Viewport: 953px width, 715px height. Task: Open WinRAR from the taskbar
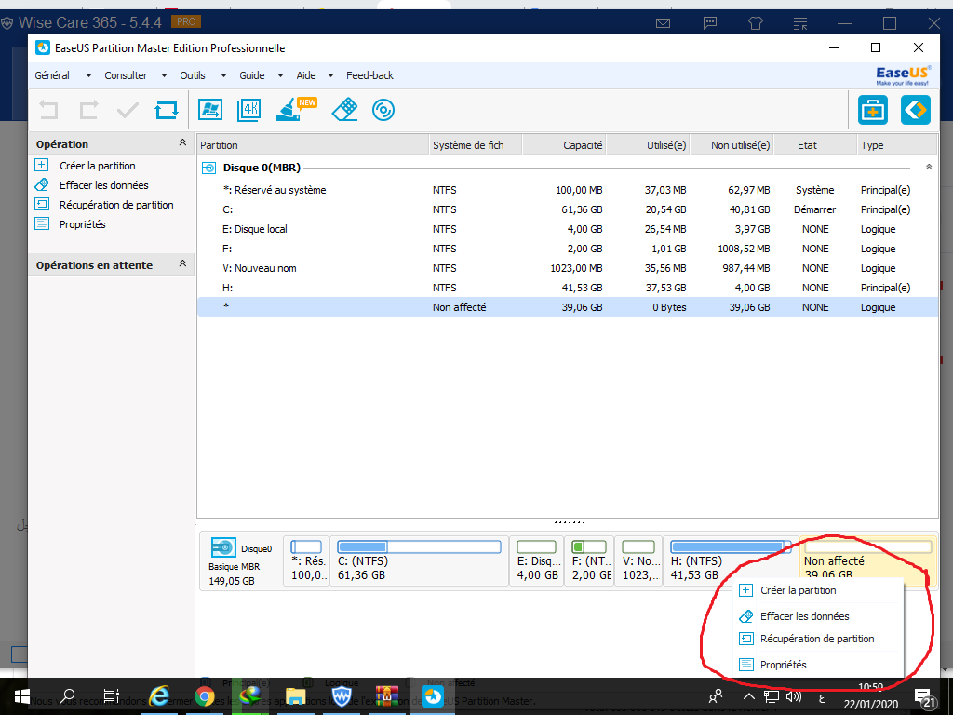[386, 696]
